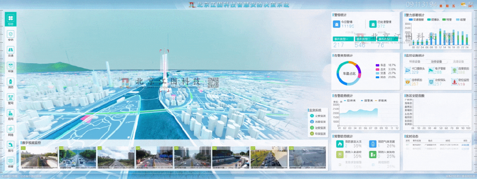This screenshot has width=477, height=179.
Task: Click the 数字视频监控 panel title
Action: 32,143
